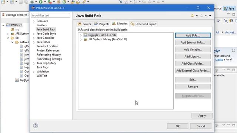Open the dropdown next to the Debug icon
The height and width of the screenshot is (133, 237).
click(36, 2)
